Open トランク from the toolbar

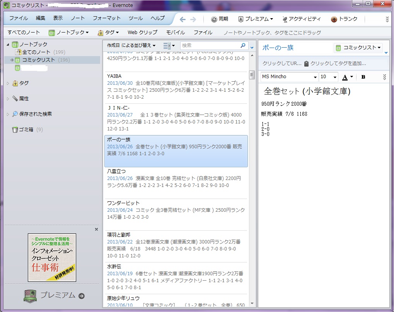pos(344,19)
